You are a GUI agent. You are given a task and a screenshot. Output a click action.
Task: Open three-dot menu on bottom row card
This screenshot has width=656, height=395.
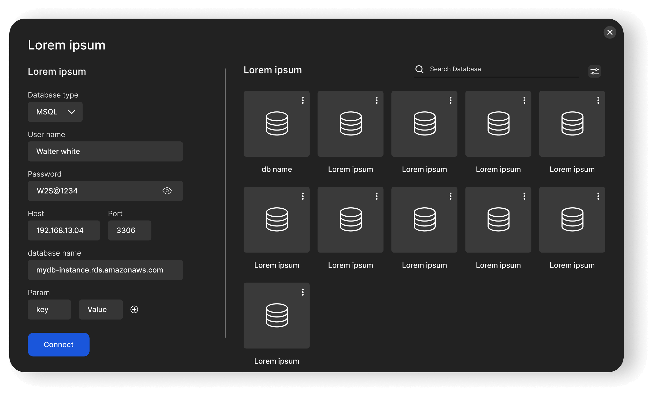tap(302, 292)
